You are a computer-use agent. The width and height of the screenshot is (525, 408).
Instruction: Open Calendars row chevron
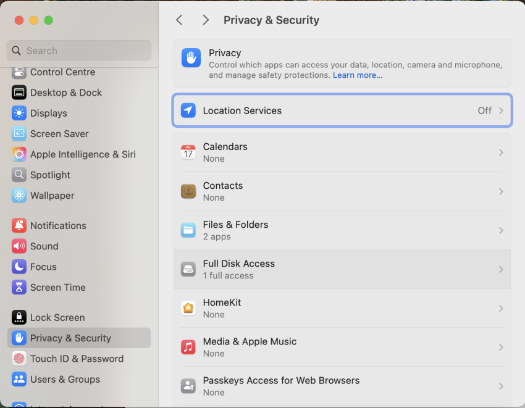pos(501,152)
